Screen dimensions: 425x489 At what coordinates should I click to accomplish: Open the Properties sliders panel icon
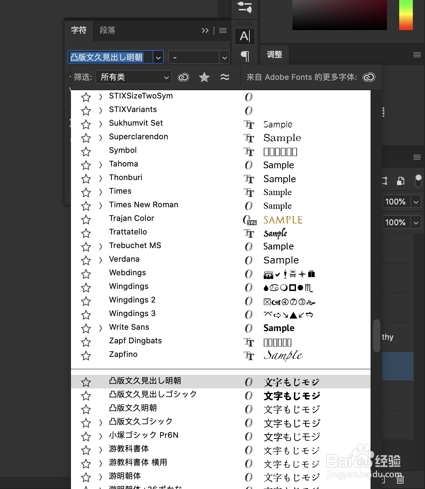(245, 8)
